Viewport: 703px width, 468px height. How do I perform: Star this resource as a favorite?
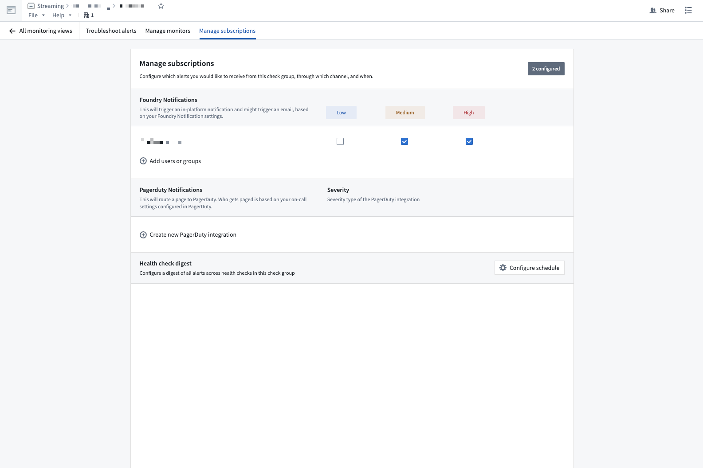[x=161, y=6]
